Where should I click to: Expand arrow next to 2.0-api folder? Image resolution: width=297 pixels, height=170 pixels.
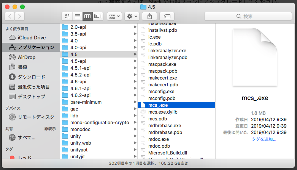(135, 27)
